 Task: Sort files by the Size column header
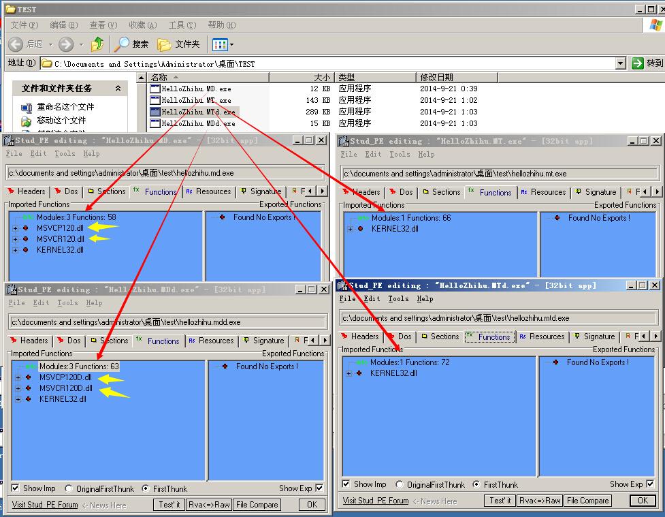coord(302,77)
